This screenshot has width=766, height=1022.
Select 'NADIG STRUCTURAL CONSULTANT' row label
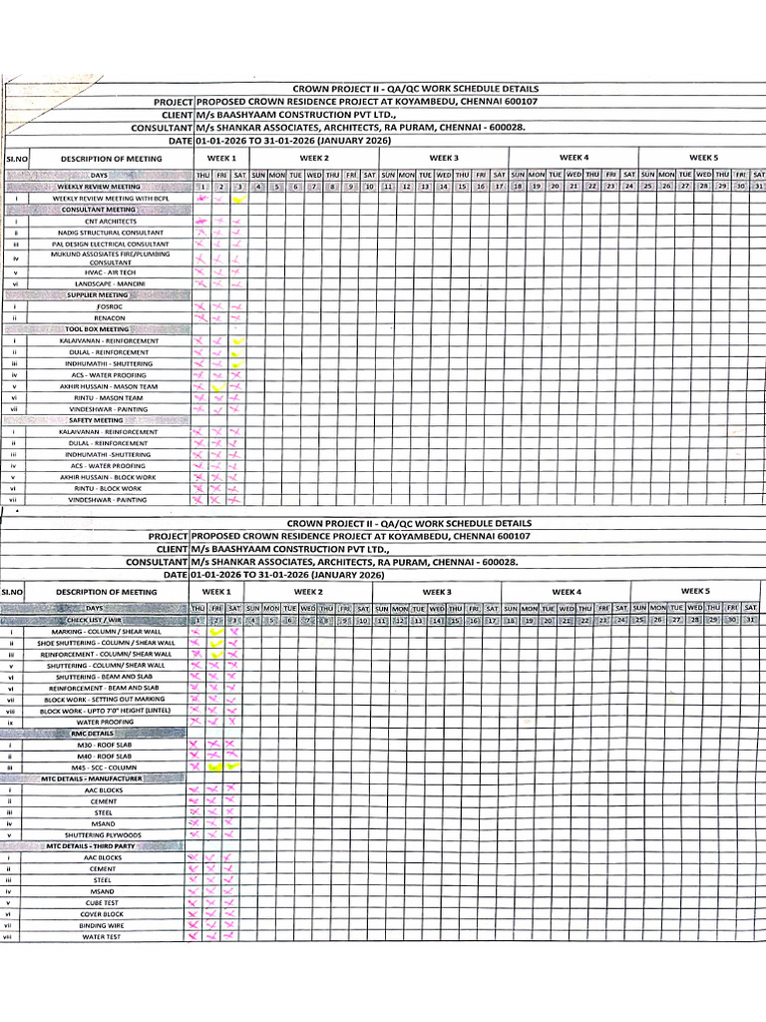(x=111, y=233)
